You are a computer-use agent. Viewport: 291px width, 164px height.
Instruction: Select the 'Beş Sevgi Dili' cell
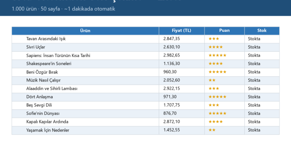[x=85, y=105]
